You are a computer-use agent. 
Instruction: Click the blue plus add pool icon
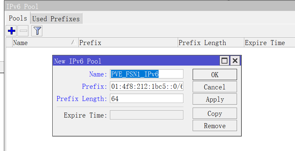click(12, 31)
